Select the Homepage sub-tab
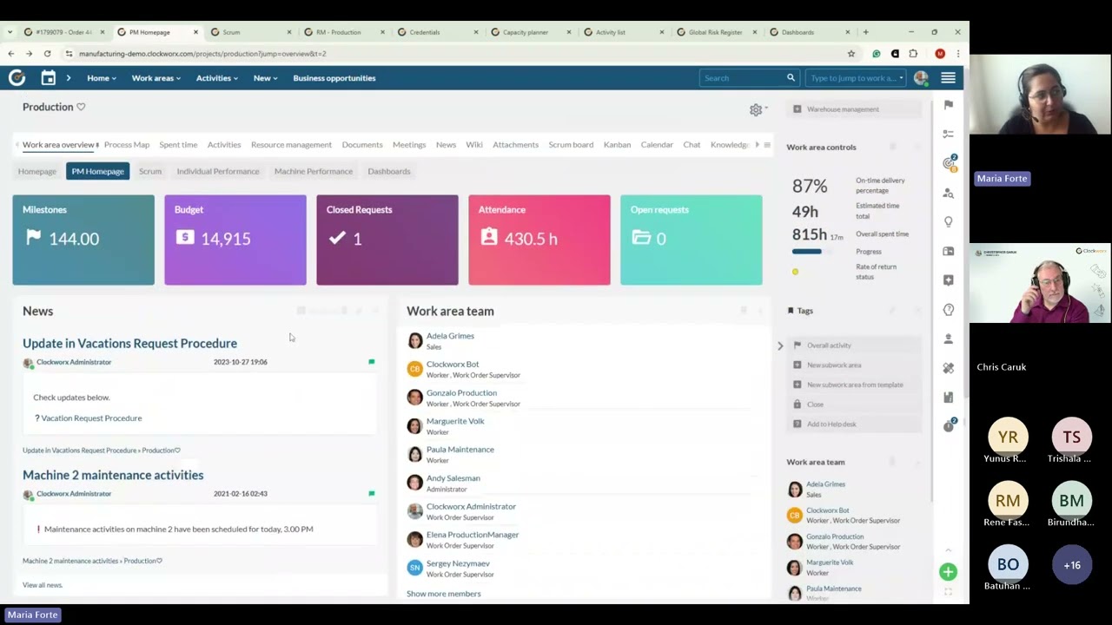 (x=37, y=171)
